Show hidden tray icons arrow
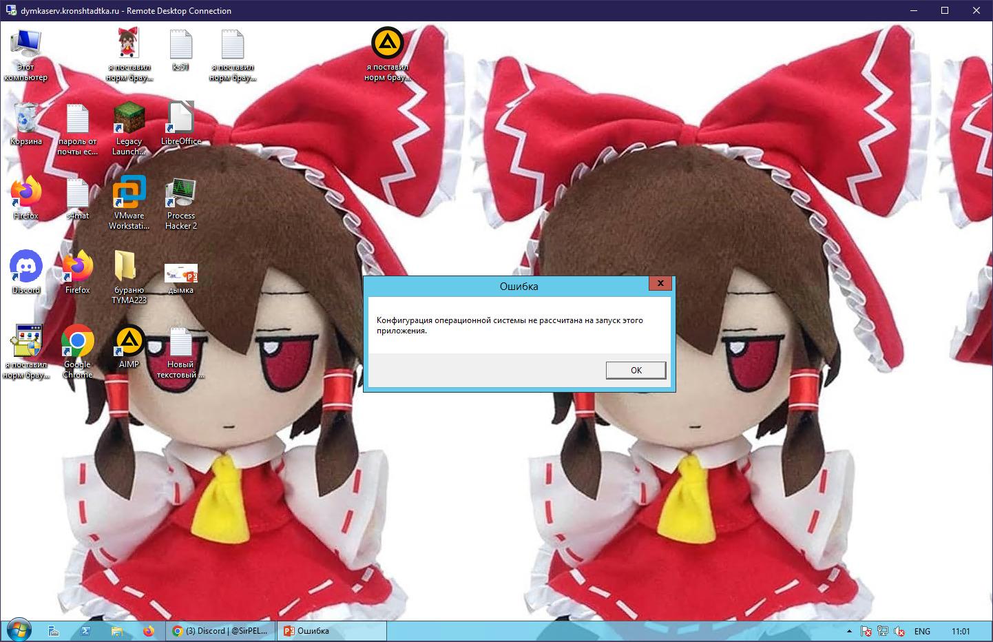 tap(849, 631)
